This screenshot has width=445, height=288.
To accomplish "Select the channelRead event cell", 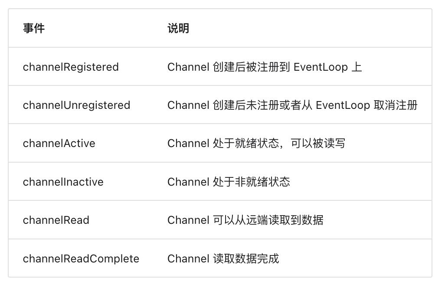I will click(56, 220).
